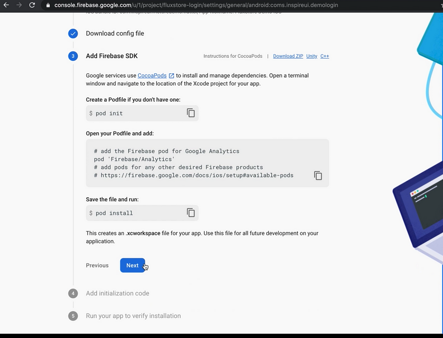Focus the console.firebase.google.com URL field
443x338 pixels.
pos(196,5)
